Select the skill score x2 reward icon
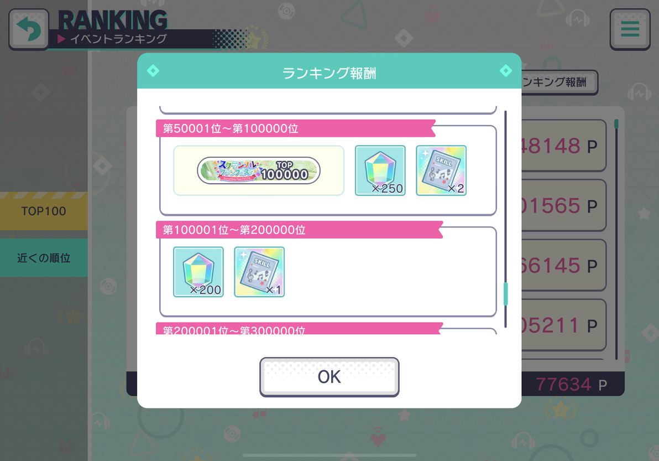659x461 pixels. coord(441,170)
